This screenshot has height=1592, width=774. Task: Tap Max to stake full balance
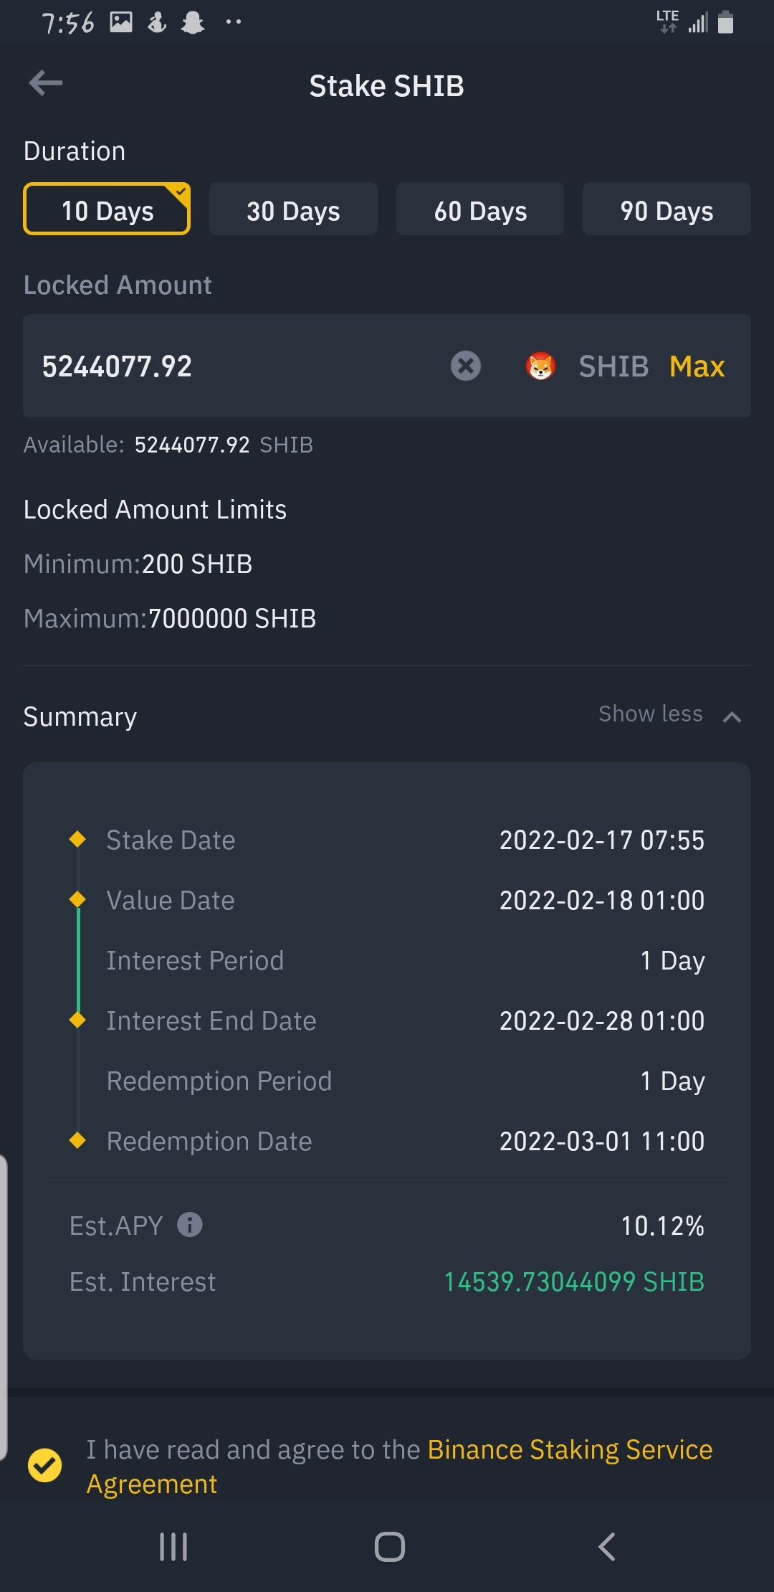tap(697, 366)
